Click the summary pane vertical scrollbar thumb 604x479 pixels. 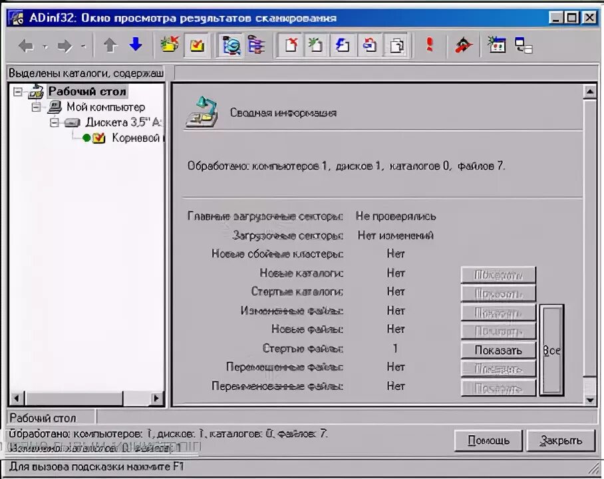point(590,238)
